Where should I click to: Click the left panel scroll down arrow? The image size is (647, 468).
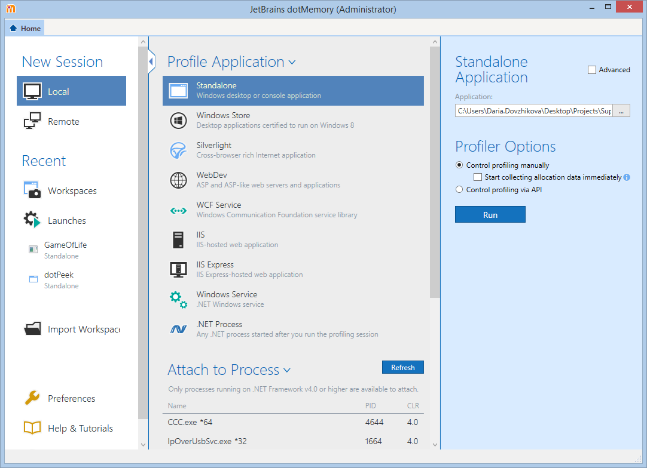[143, 445]
